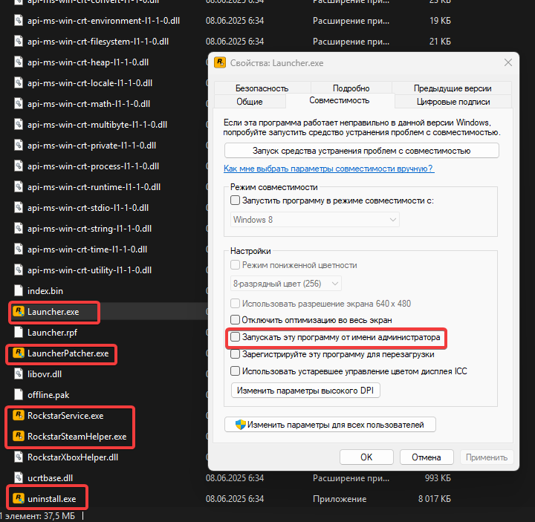This screenshot has height=522, width=535.
Task: Click the RockstarXboxHelper.dll file icon
Action: tap(19, 457)
